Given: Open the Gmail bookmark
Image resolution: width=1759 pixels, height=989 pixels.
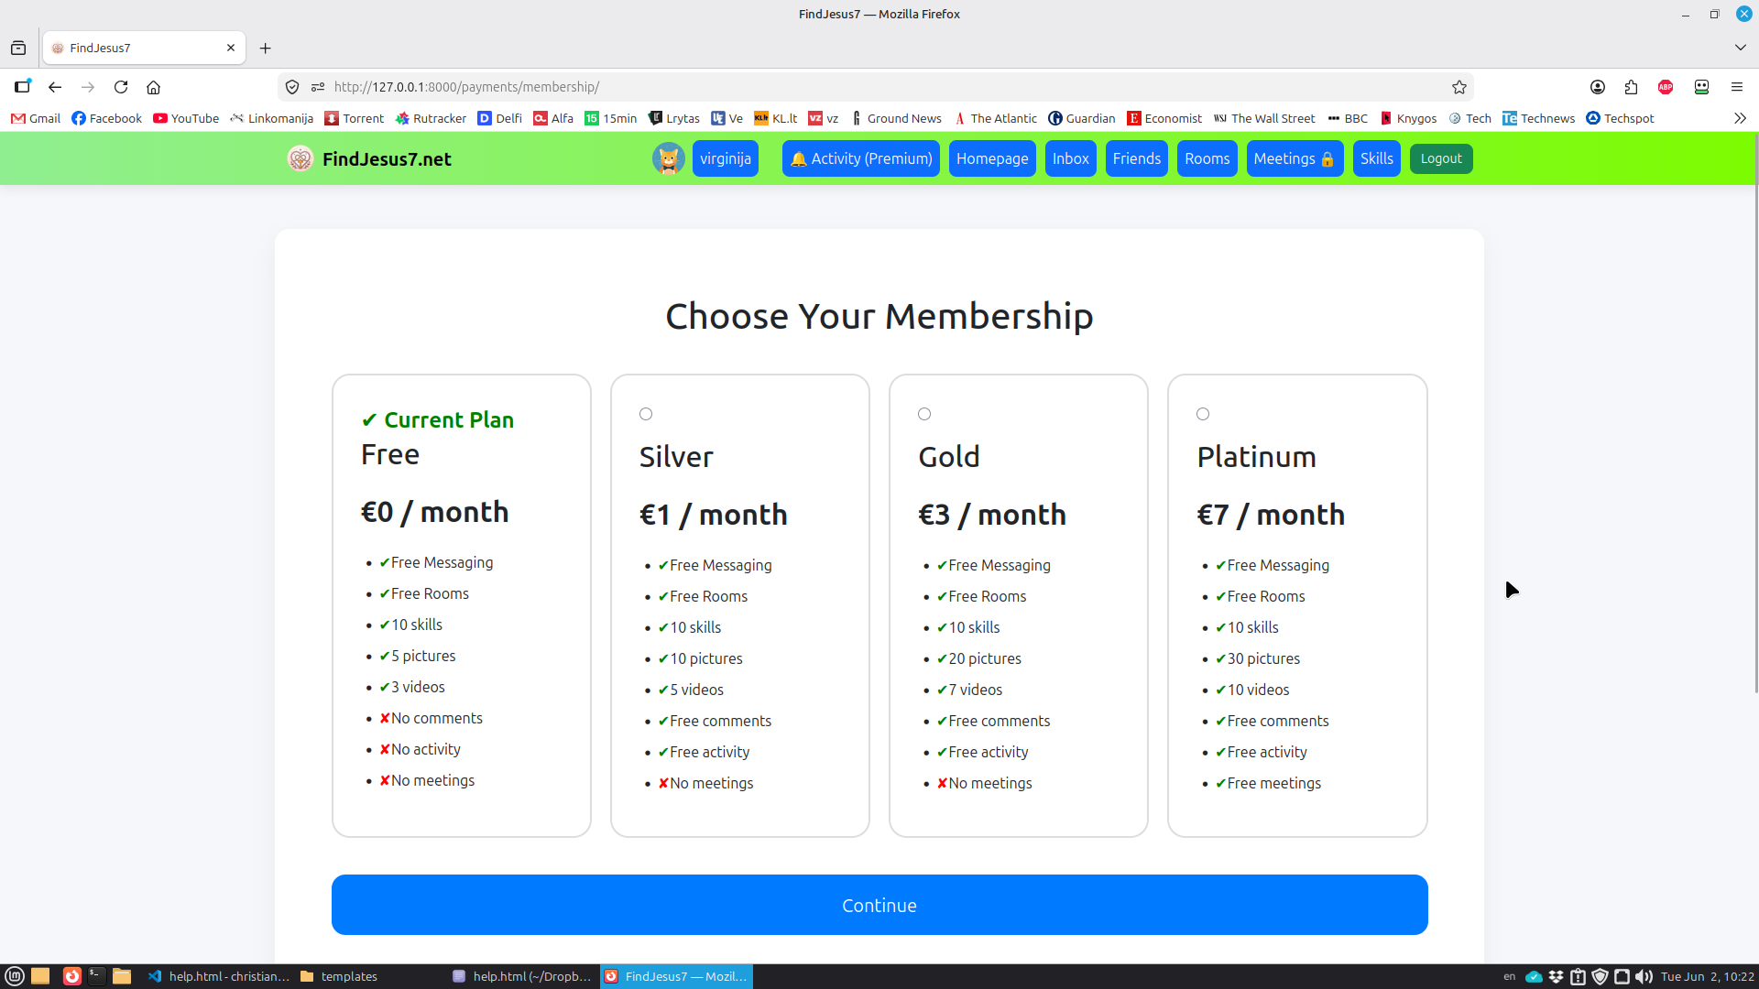Looking at the screenshot, I should tap(36, 118).
